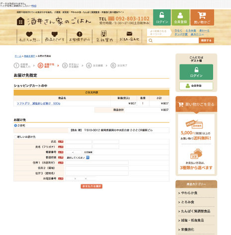Click the house logo of 酒井さん家のごはん

coord(20,21)
